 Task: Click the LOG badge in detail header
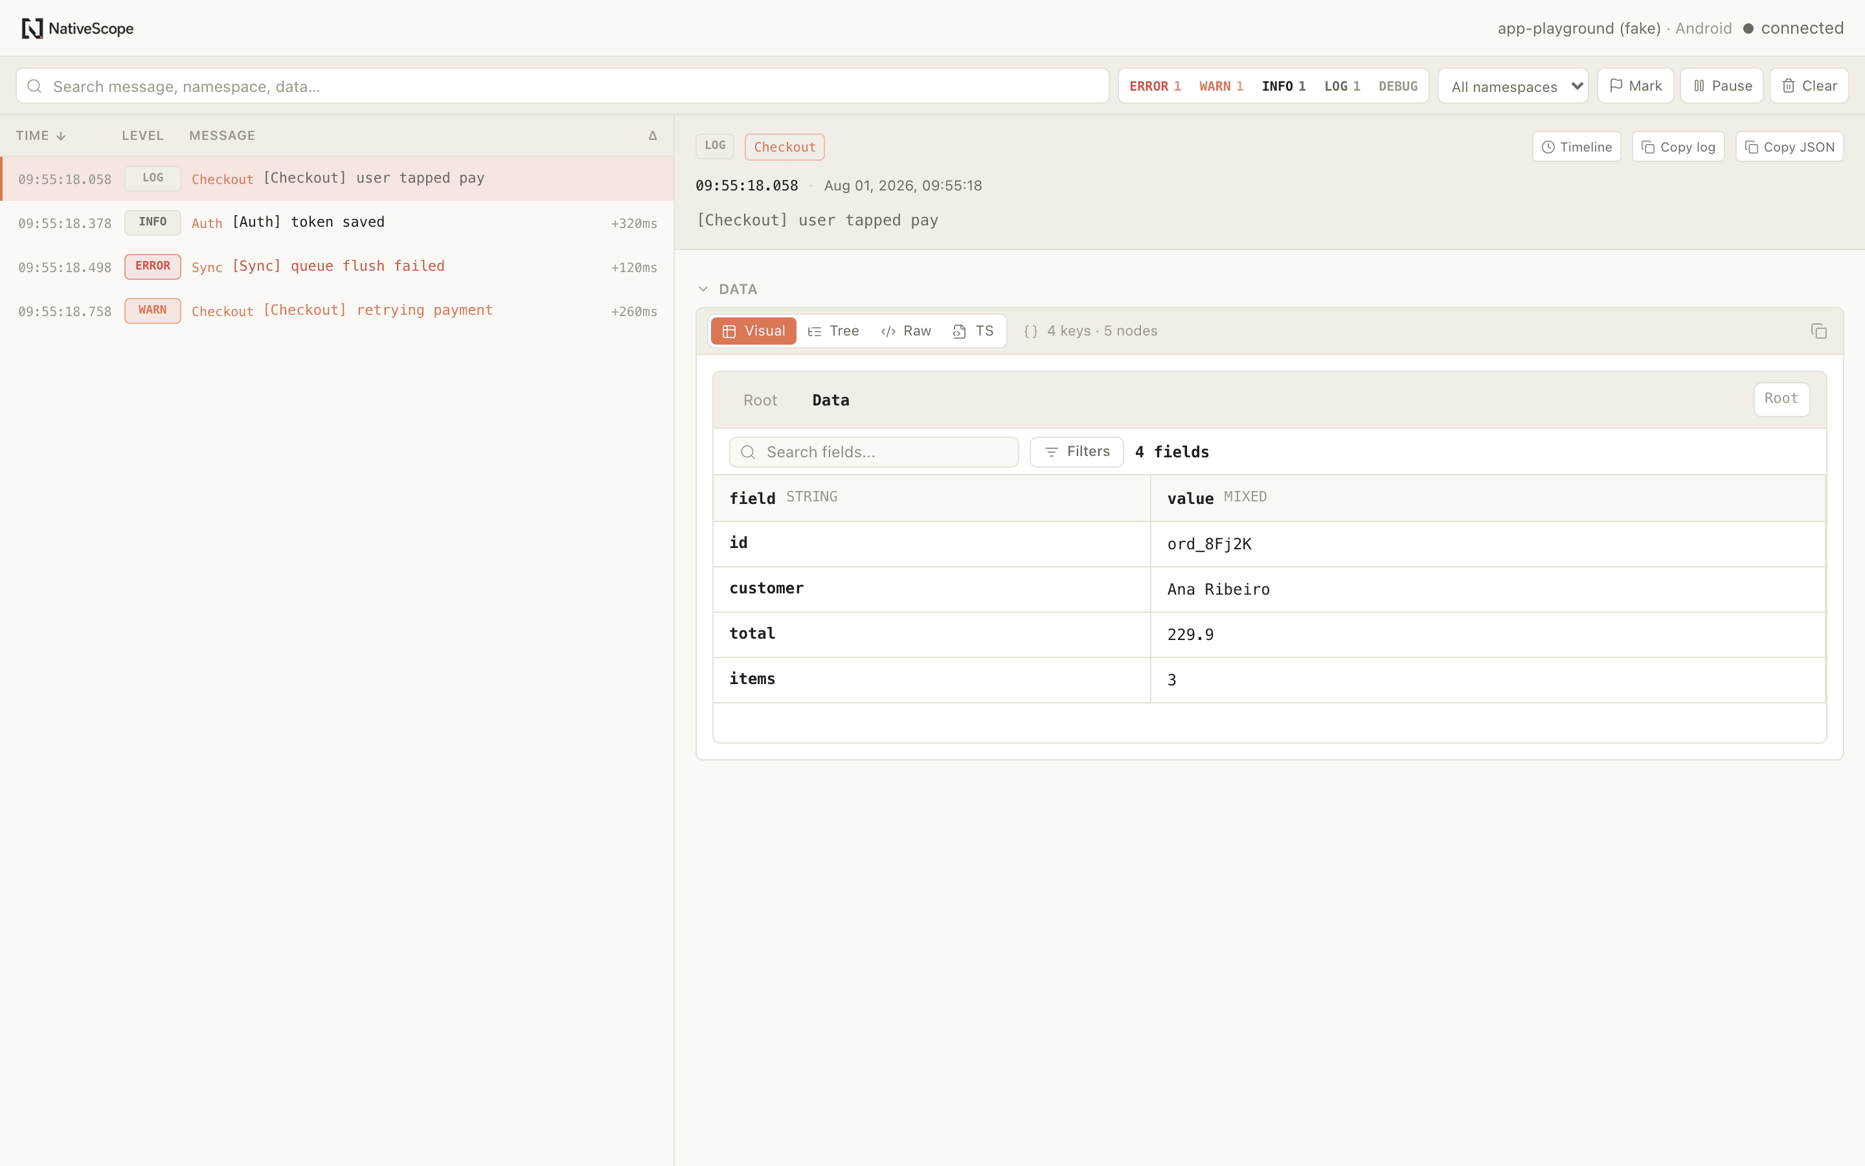pos(714,146)
